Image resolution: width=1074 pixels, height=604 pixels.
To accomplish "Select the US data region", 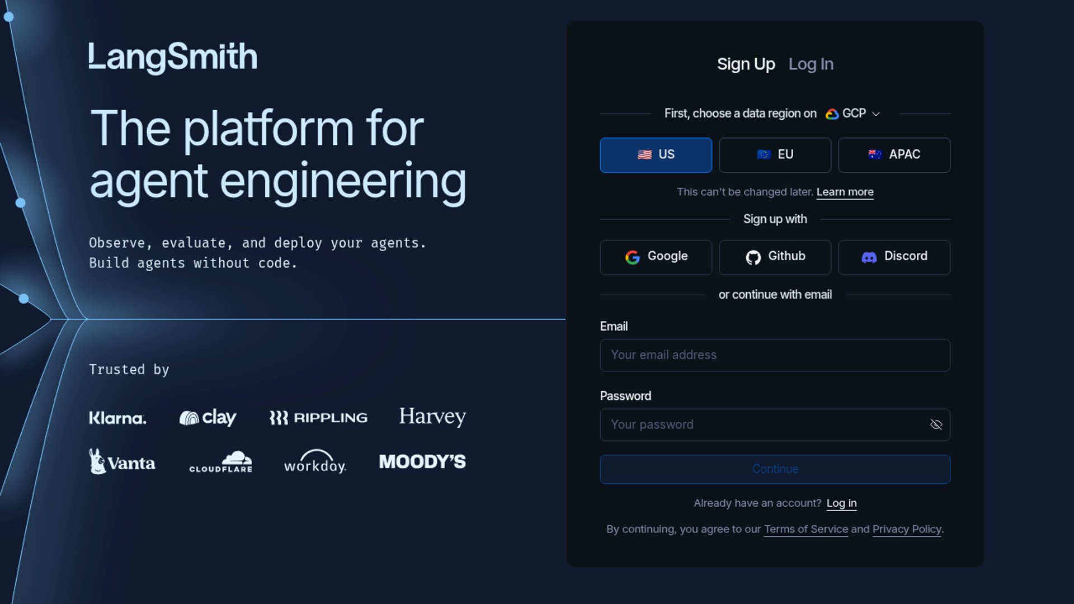I will pyautogui.click(x=656, y=155).
